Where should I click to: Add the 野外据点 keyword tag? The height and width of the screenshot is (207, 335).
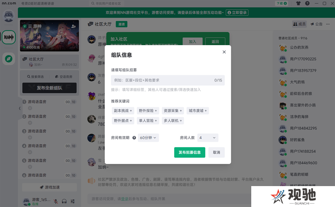click(x=123, y=120)
